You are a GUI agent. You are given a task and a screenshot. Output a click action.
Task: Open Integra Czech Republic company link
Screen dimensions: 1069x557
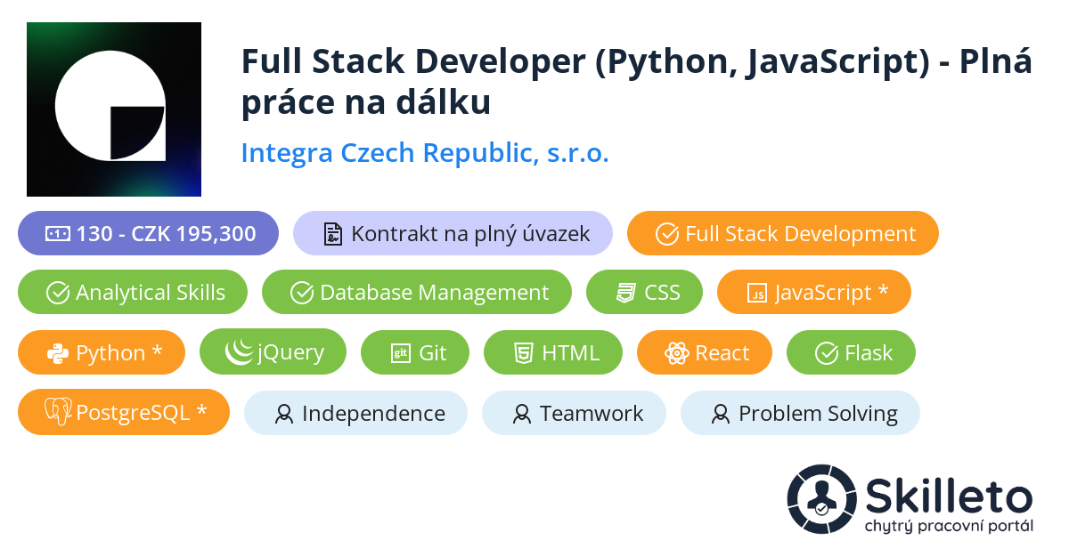click(425, 153)
